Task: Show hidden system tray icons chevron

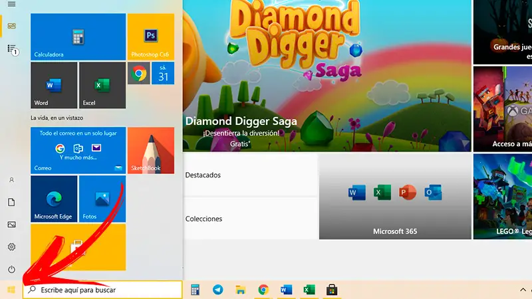Action: 523,290
